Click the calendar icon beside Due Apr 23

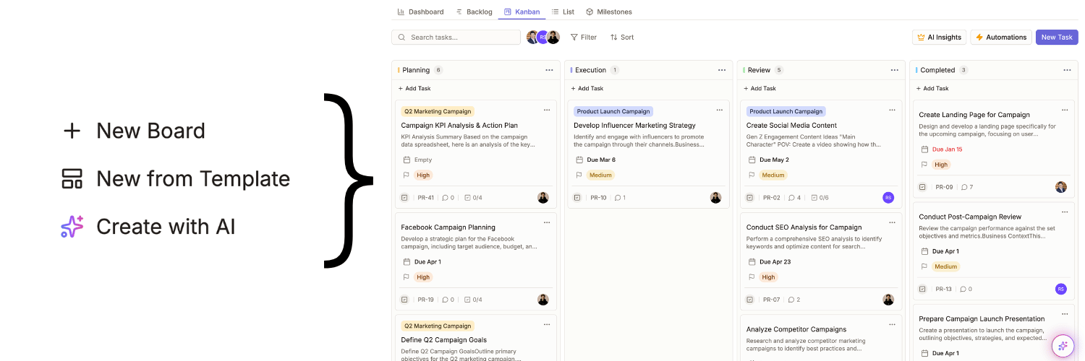[752, 262]
